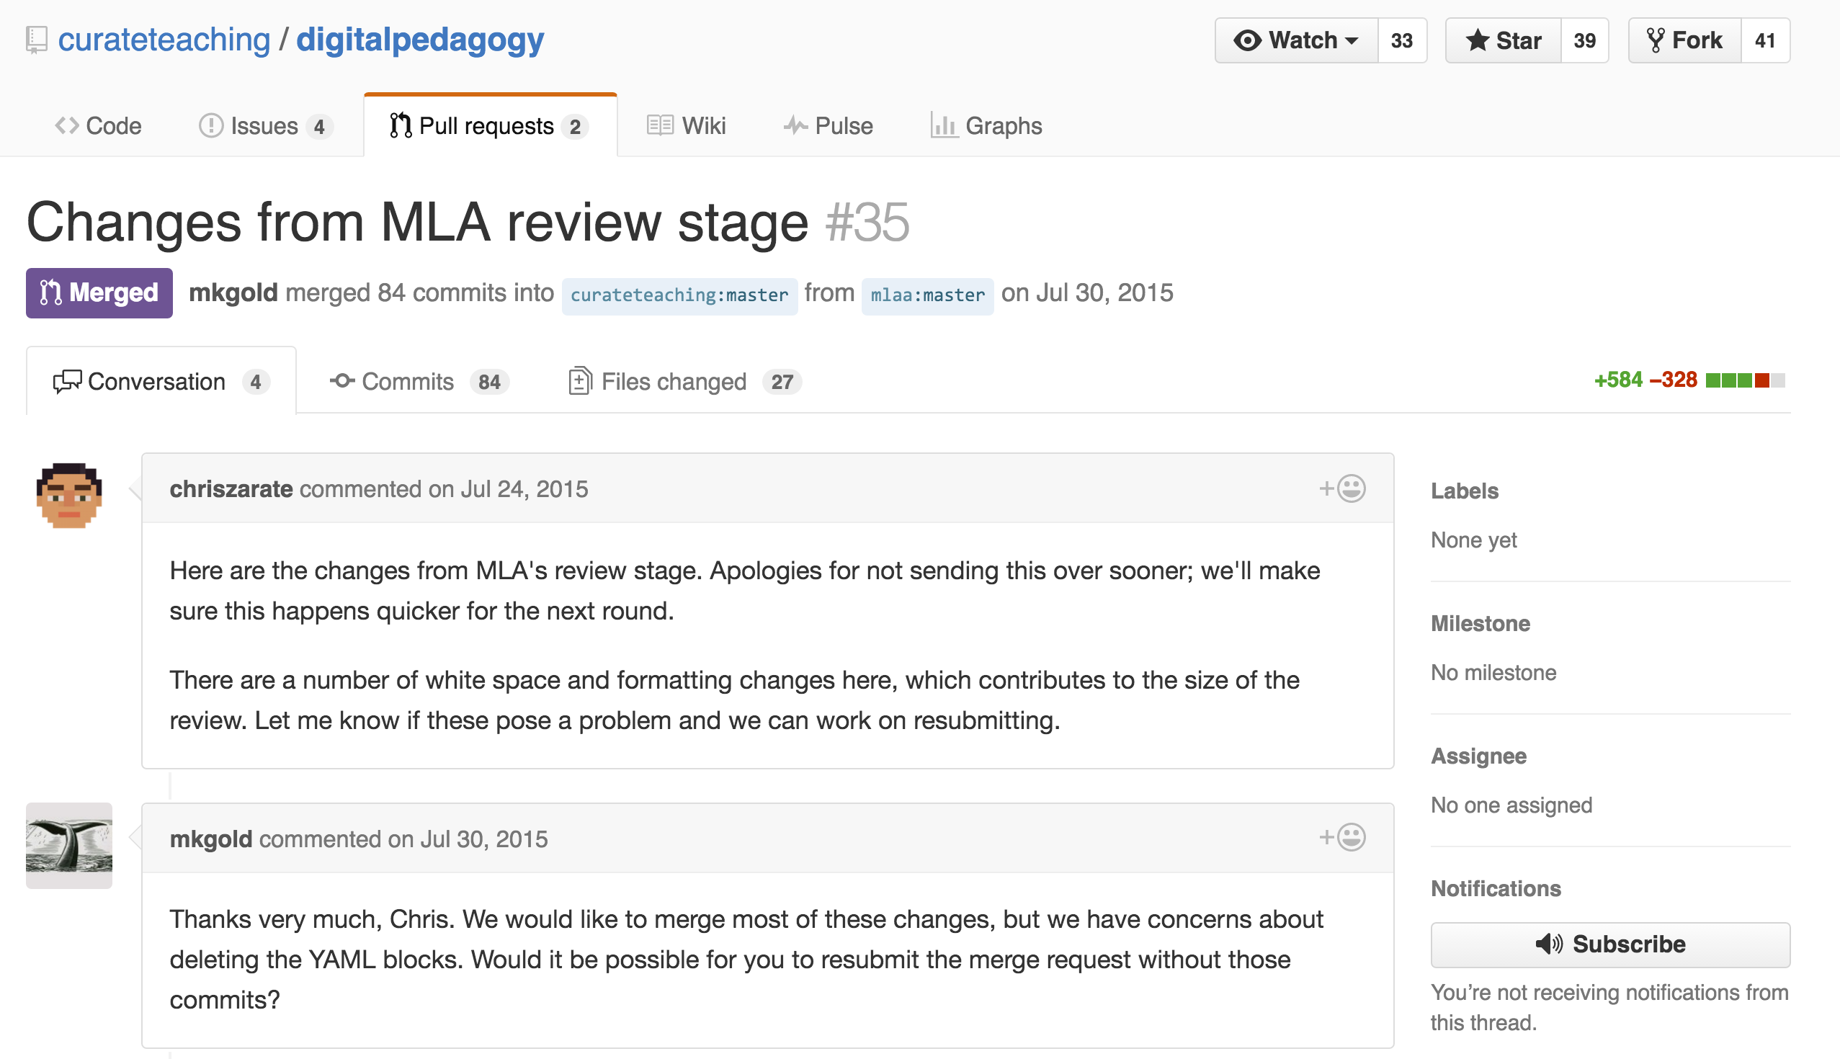Click the forks count 41
This screenshot has width=1840, height=1059.
1765,40
